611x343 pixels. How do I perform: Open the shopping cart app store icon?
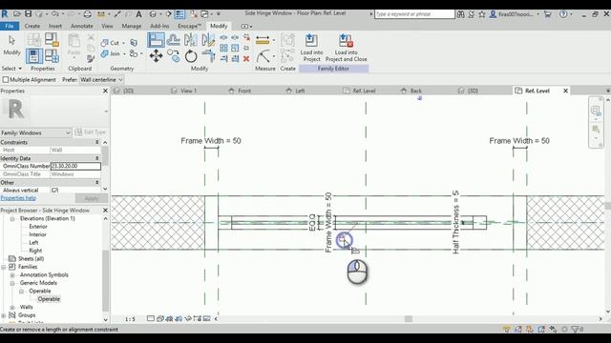tap(547, 14)
